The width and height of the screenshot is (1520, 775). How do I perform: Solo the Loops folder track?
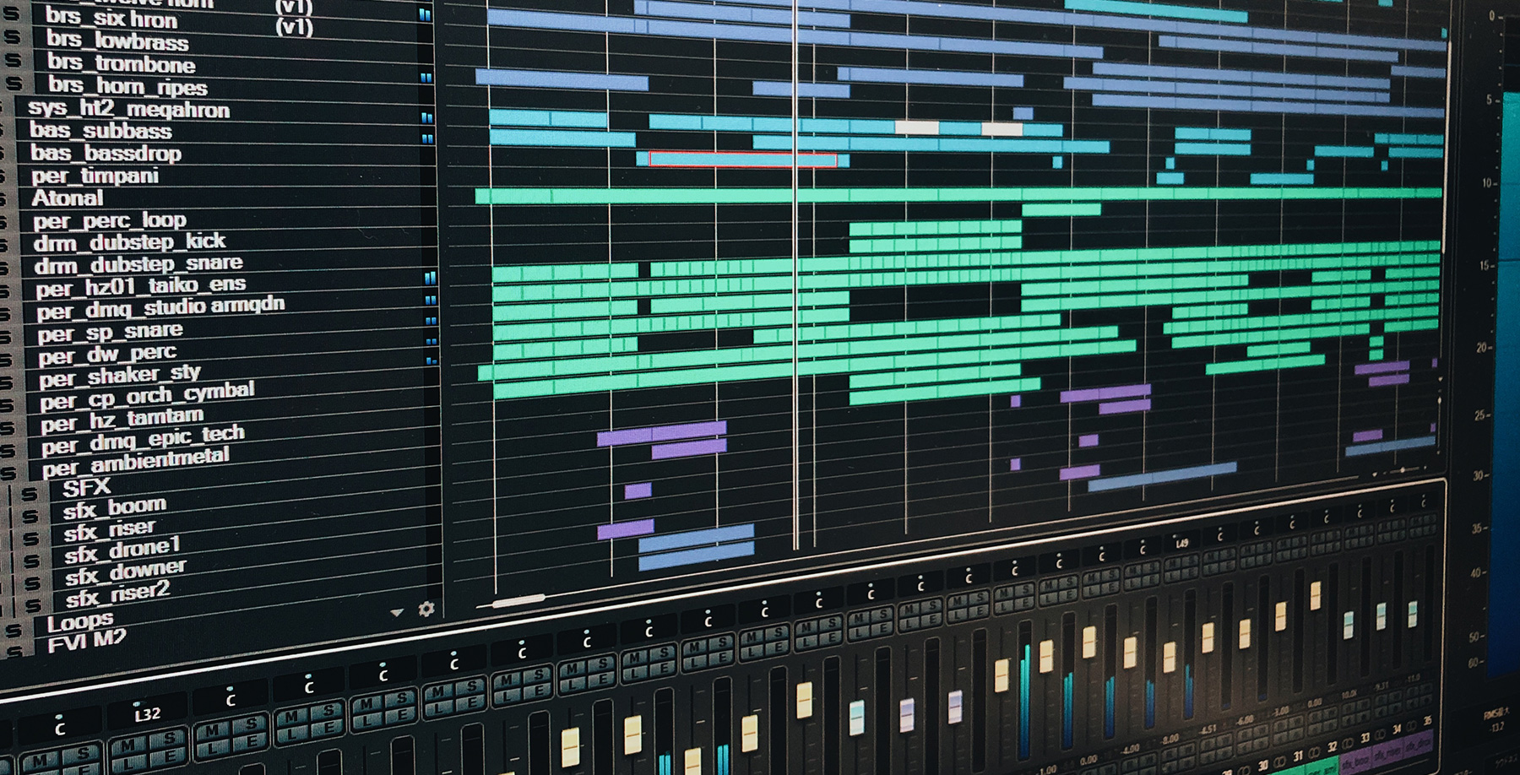point(14,631)
